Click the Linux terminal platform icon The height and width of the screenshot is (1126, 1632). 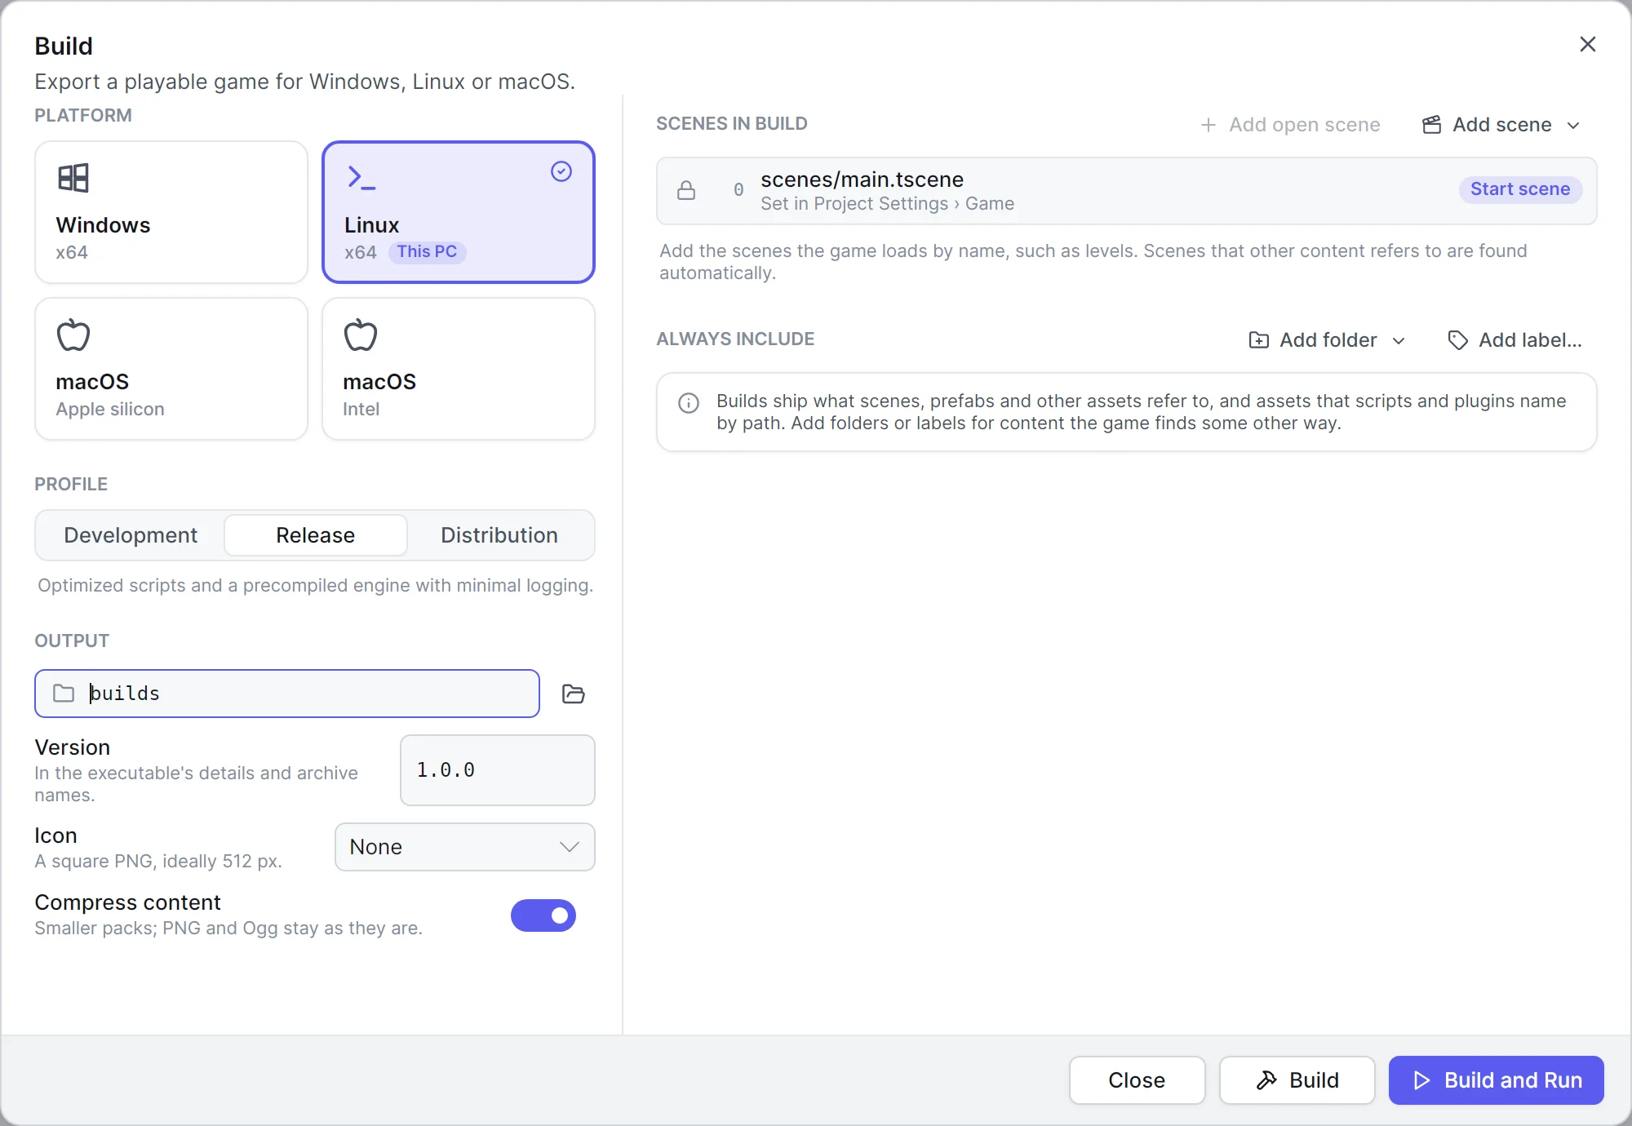pyautogui.click(x=361, y=178)
